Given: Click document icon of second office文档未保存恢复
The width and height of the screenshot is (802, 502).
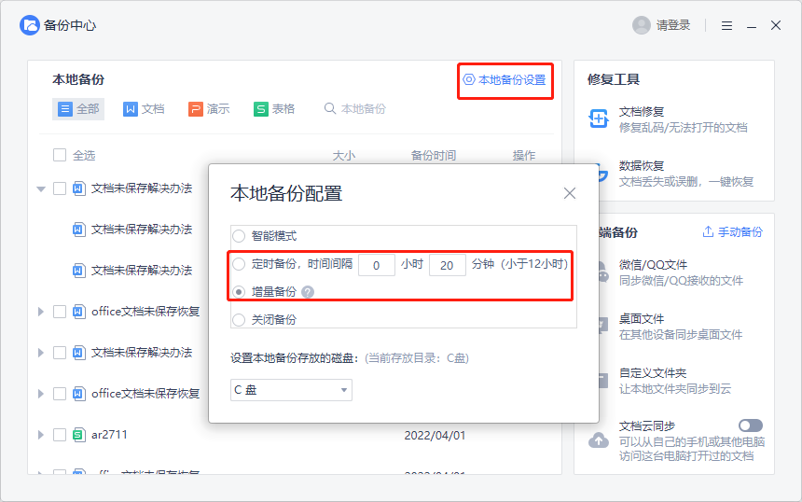Looking at the screenshot, I should pyautogui.click(x=78, y=394).
